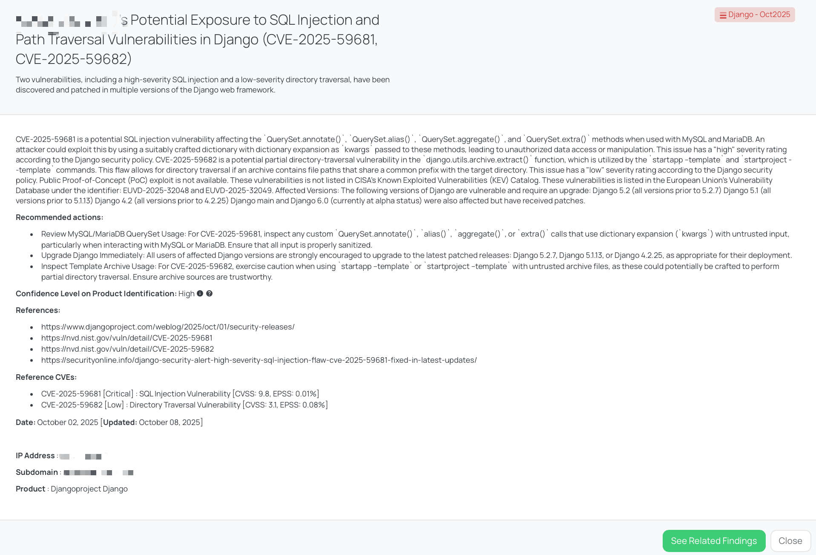This screenshot has width=816, height=555.
Task: Open the NVD link for CVE-2025-59682
Action: 128,349
